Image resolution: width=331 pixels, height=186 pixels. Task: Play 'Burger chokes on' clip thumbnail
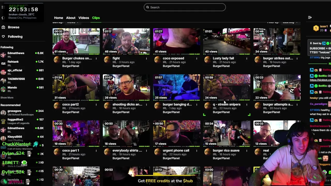pyautogui.click(x=76, y=41)
